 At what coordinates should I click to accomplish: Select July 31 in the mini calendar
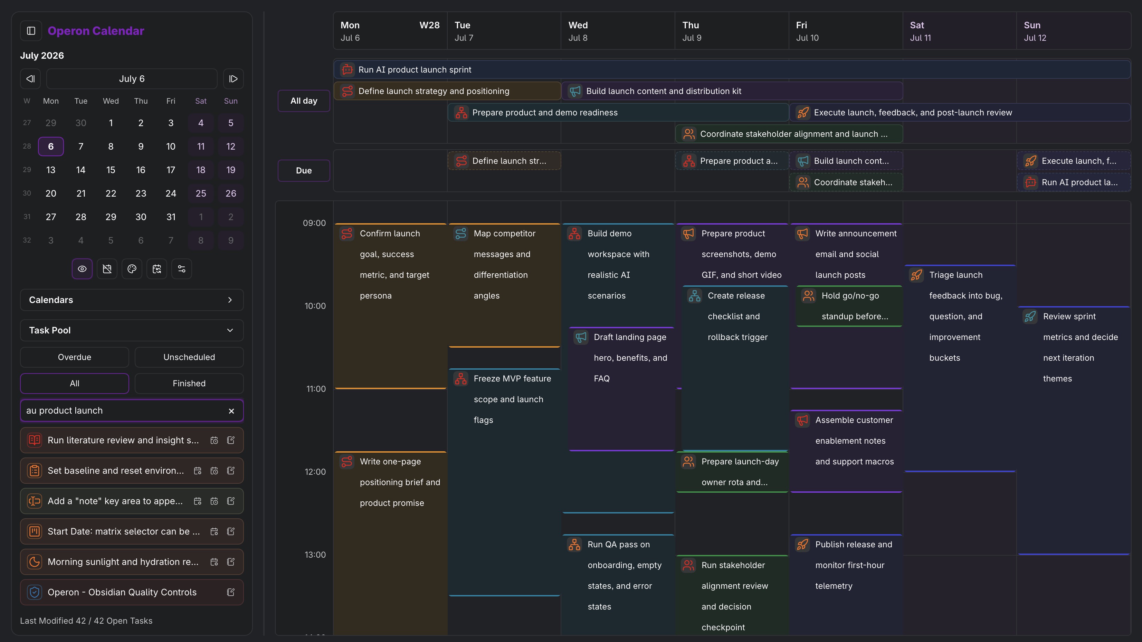coord(171,217)
